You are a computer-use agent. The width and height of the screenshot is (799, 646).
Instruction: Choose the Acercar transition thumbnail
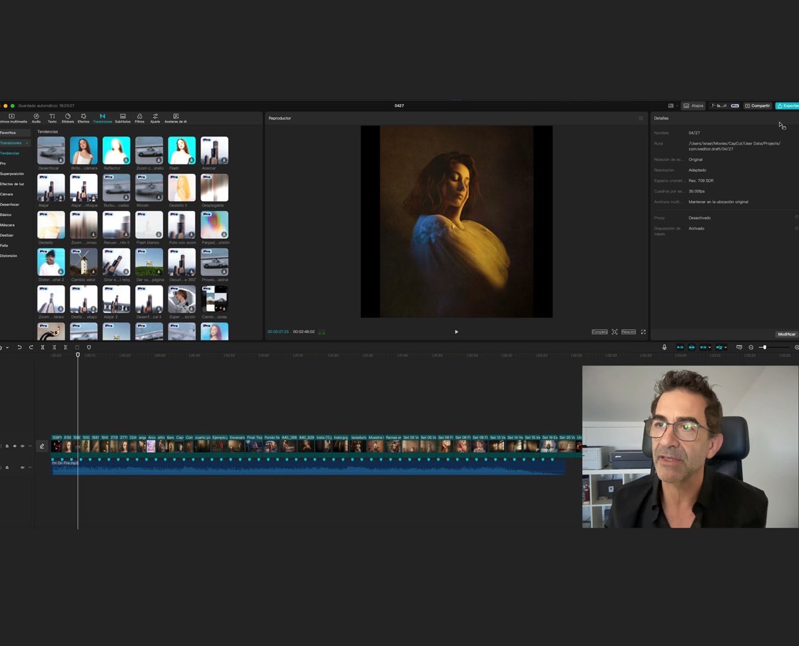click(x=214, y=151)
